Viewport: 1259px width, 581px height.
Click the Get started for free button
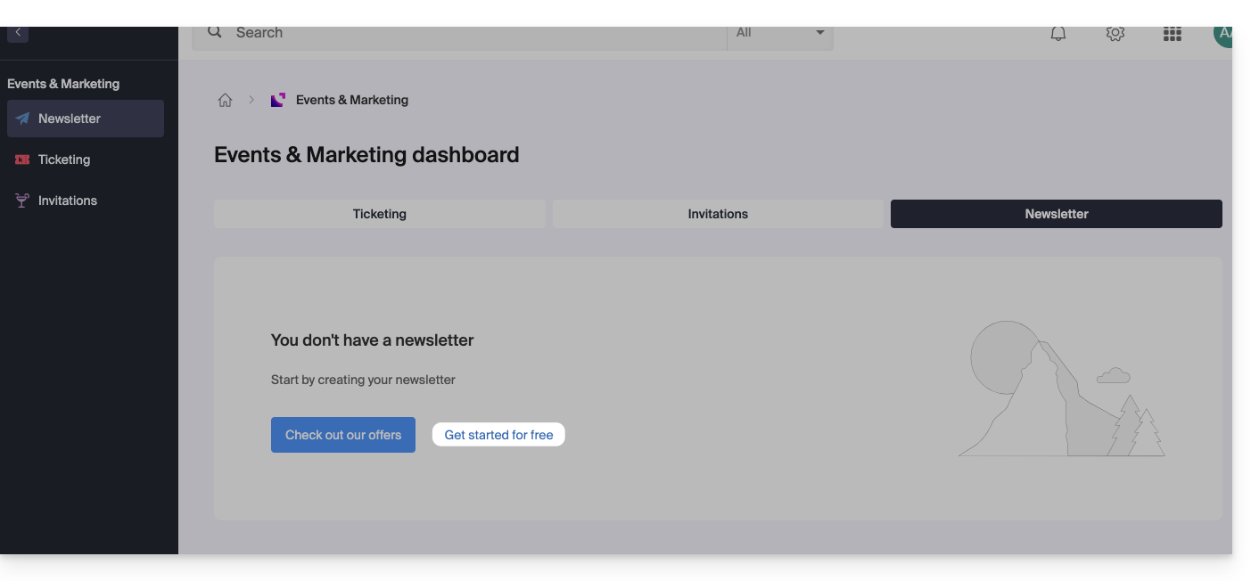point(498,435)
